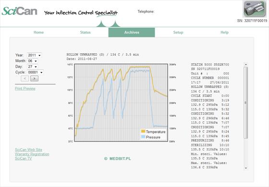The width and height of the screenshot is (269, 187).
Task: Open the Help tab
Action: [x=224, y=33]
